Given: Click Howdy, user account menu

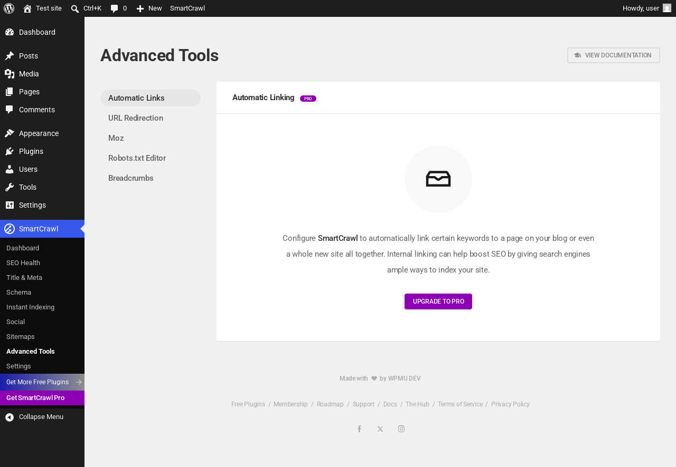Looking at the screenshot, I should pos(647,8).
